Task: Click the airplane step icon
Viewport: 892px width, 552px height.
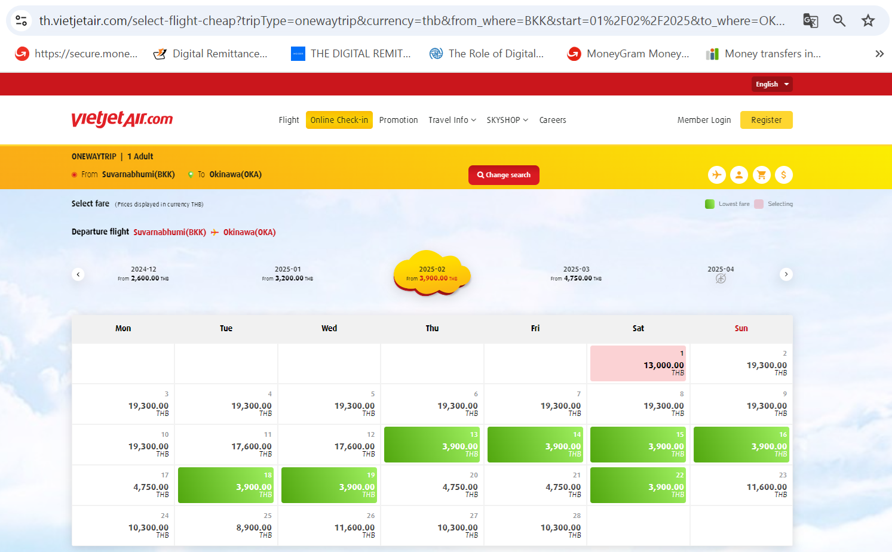Action: 717,175
